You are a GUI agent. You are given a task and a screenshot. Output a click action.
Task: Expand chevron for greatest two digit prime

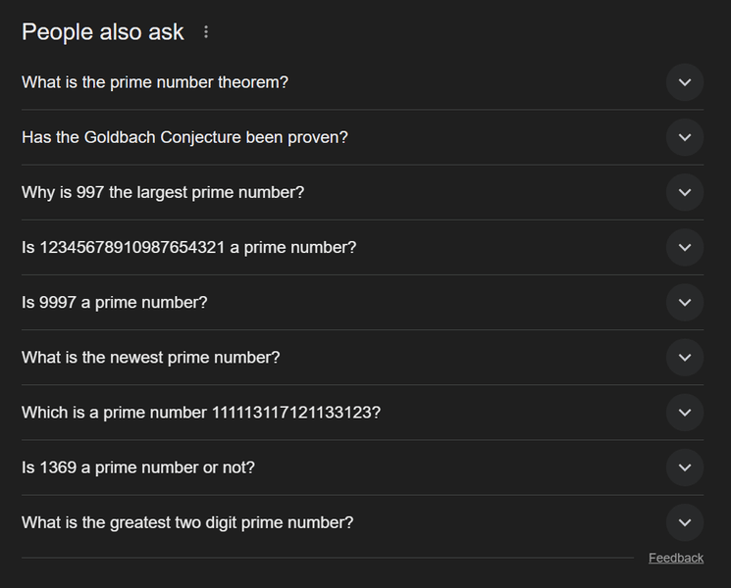[x=685, y=522]
